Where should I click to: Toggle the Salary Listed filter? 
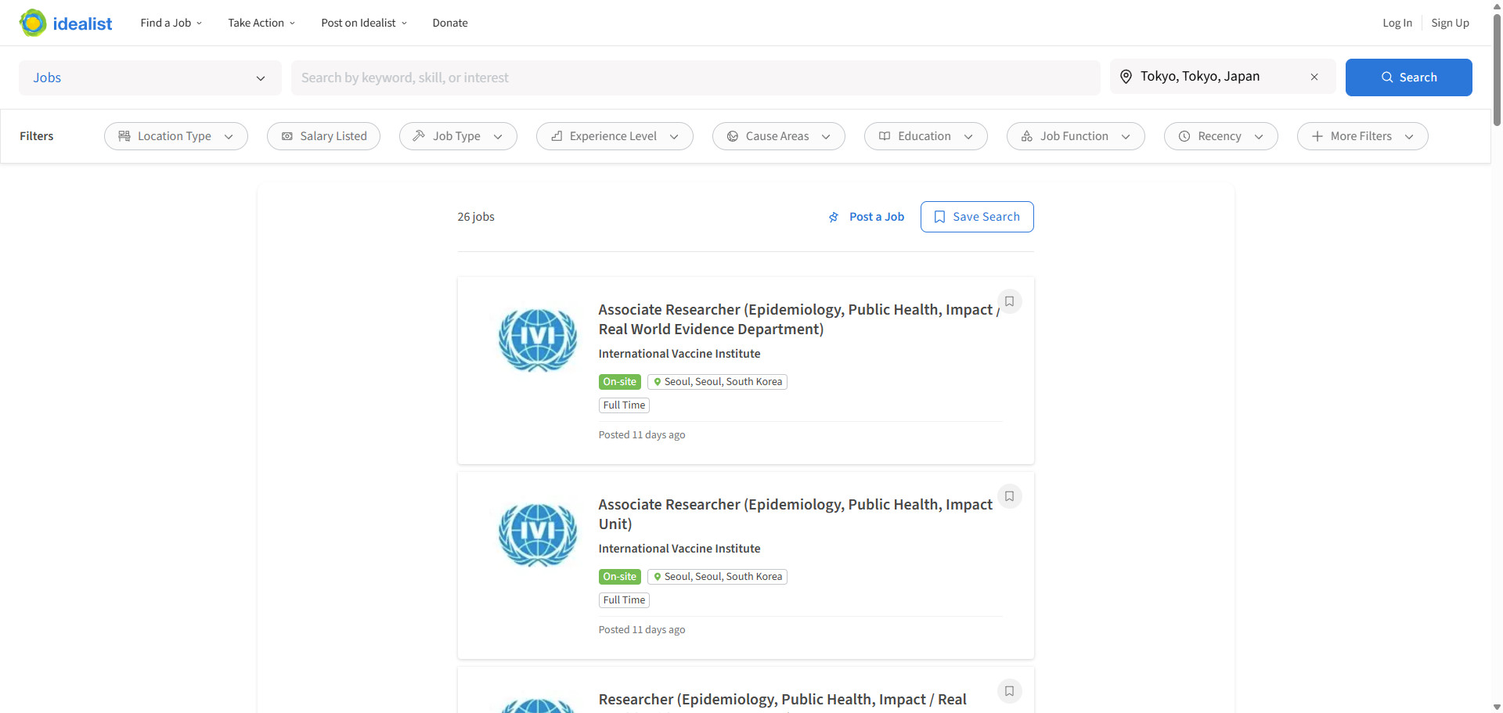[x=323, y=136]
